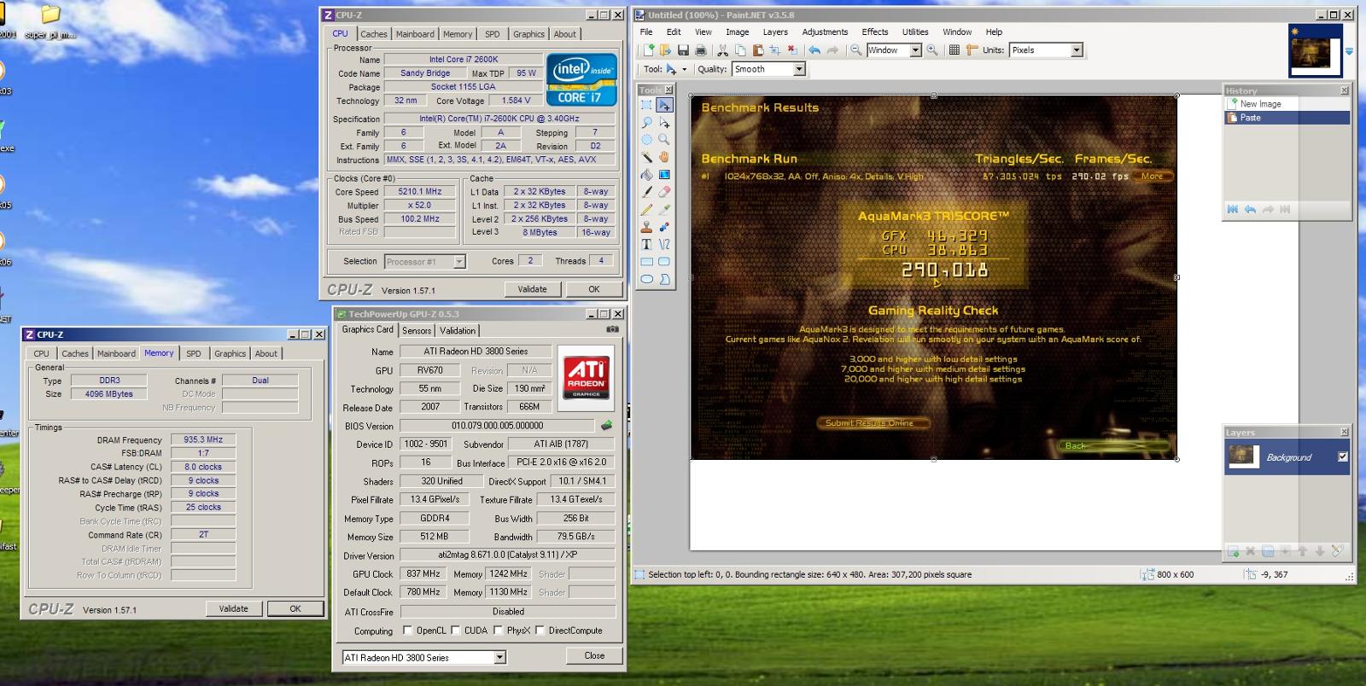The image size is (1366, 686).
Task: Select the Ellipse Select tool
Action: pyautogui.click(x=647, y=140)
